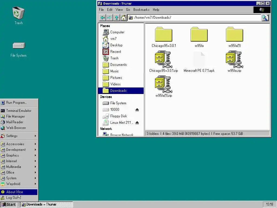277x208 pixels.
Task: Click the search magnifier icon in Thunar toolbar
Action: point(265,18)
